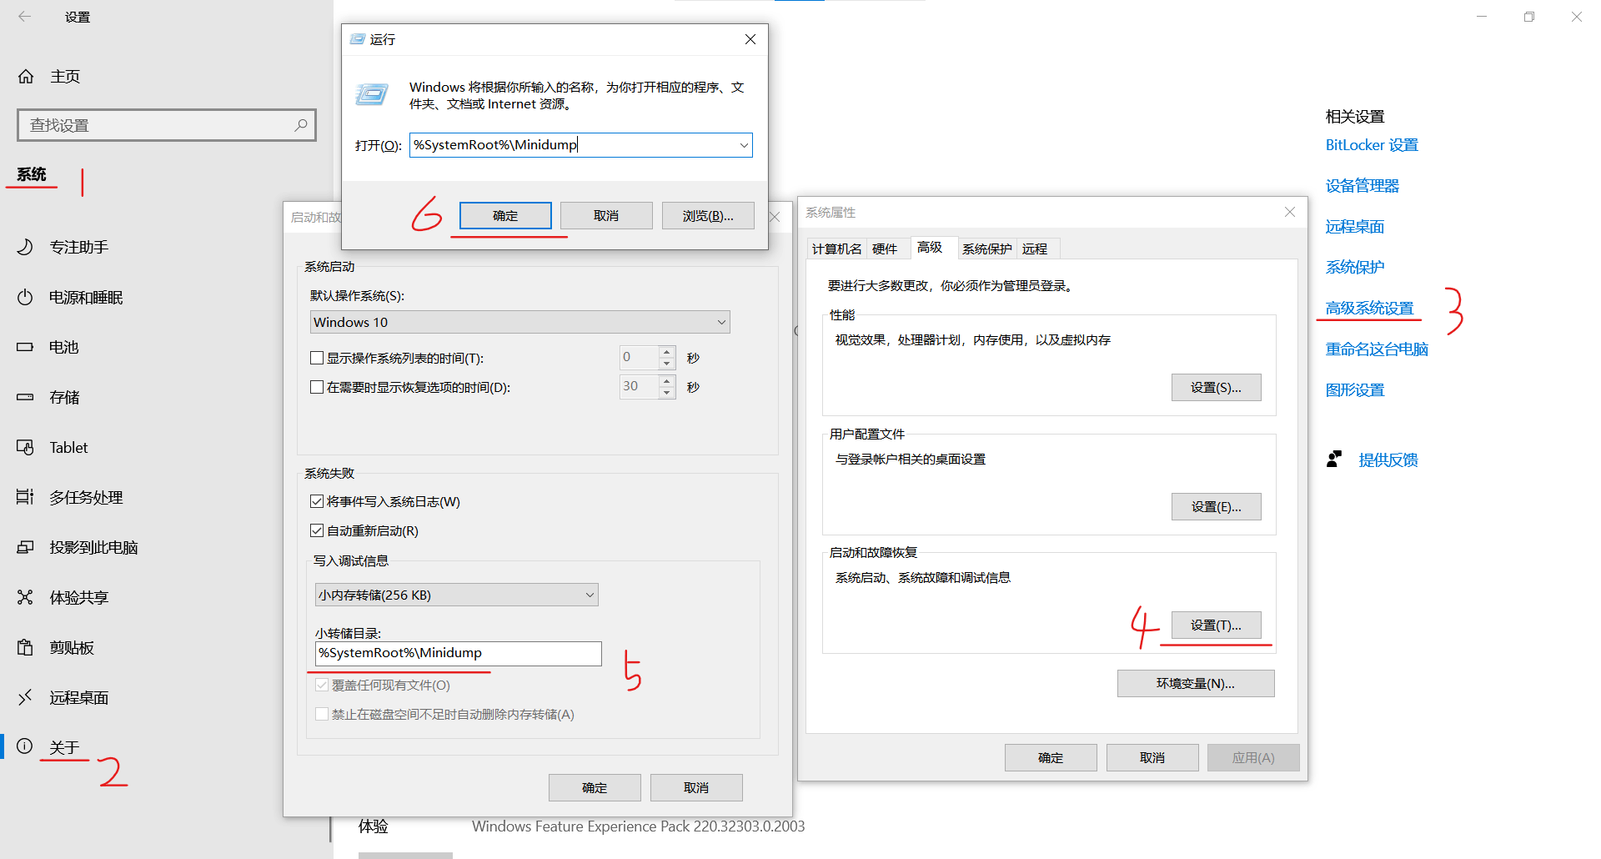Screen dimensions: 1601x859
Task: Select the 电池 battery icon
Action: [x=25, y=347]
